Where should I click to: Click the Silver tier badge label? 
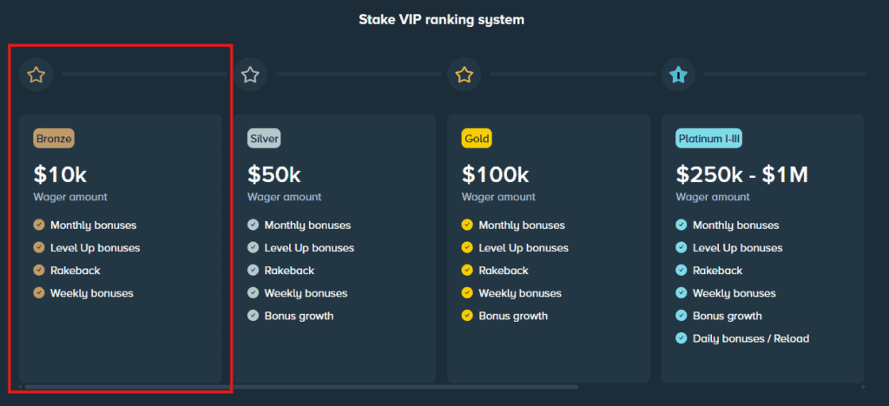tap(264, 138)
